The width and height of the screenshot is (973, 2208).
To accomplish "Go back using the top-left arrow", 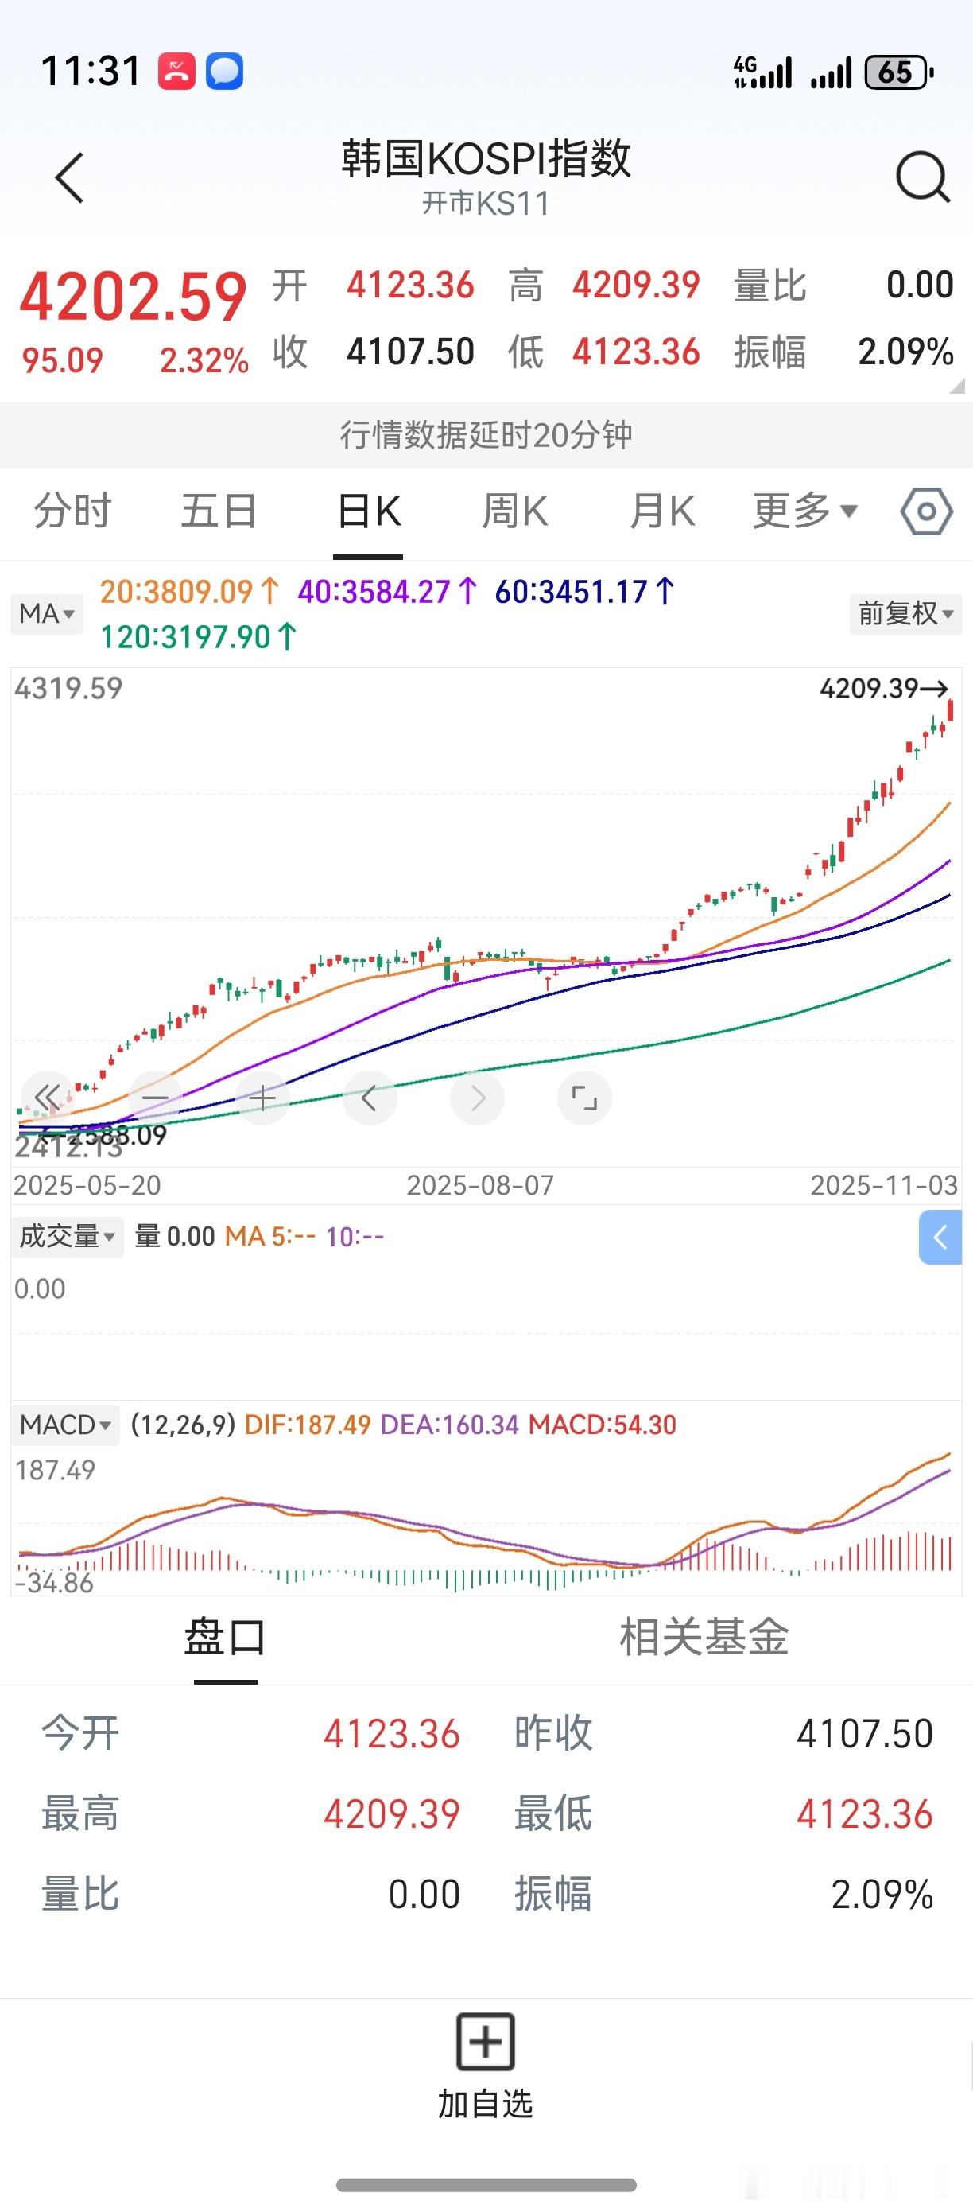I will [69, 178].
